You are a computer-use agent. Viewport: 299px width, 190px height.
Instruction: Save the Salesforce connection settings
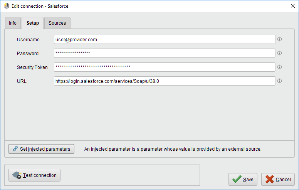pos(243,179)
